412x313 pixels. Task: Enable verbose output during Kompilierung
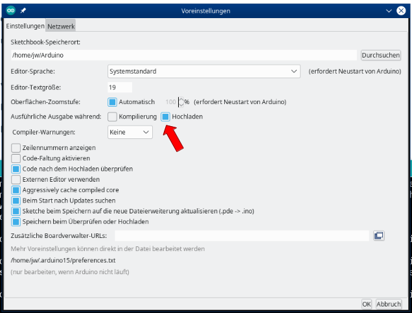tap(113, 117)
